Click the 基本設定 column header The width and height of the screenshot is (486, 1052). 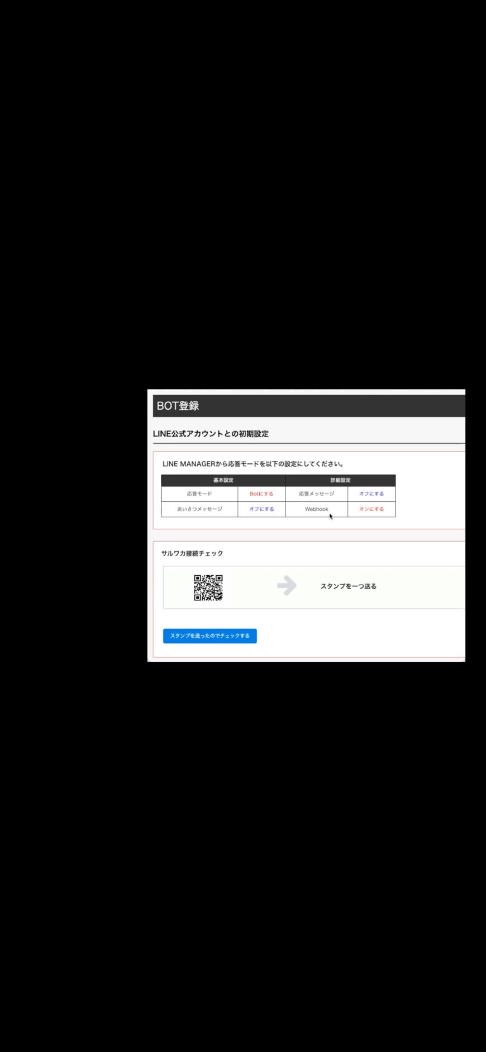point(223,481)
